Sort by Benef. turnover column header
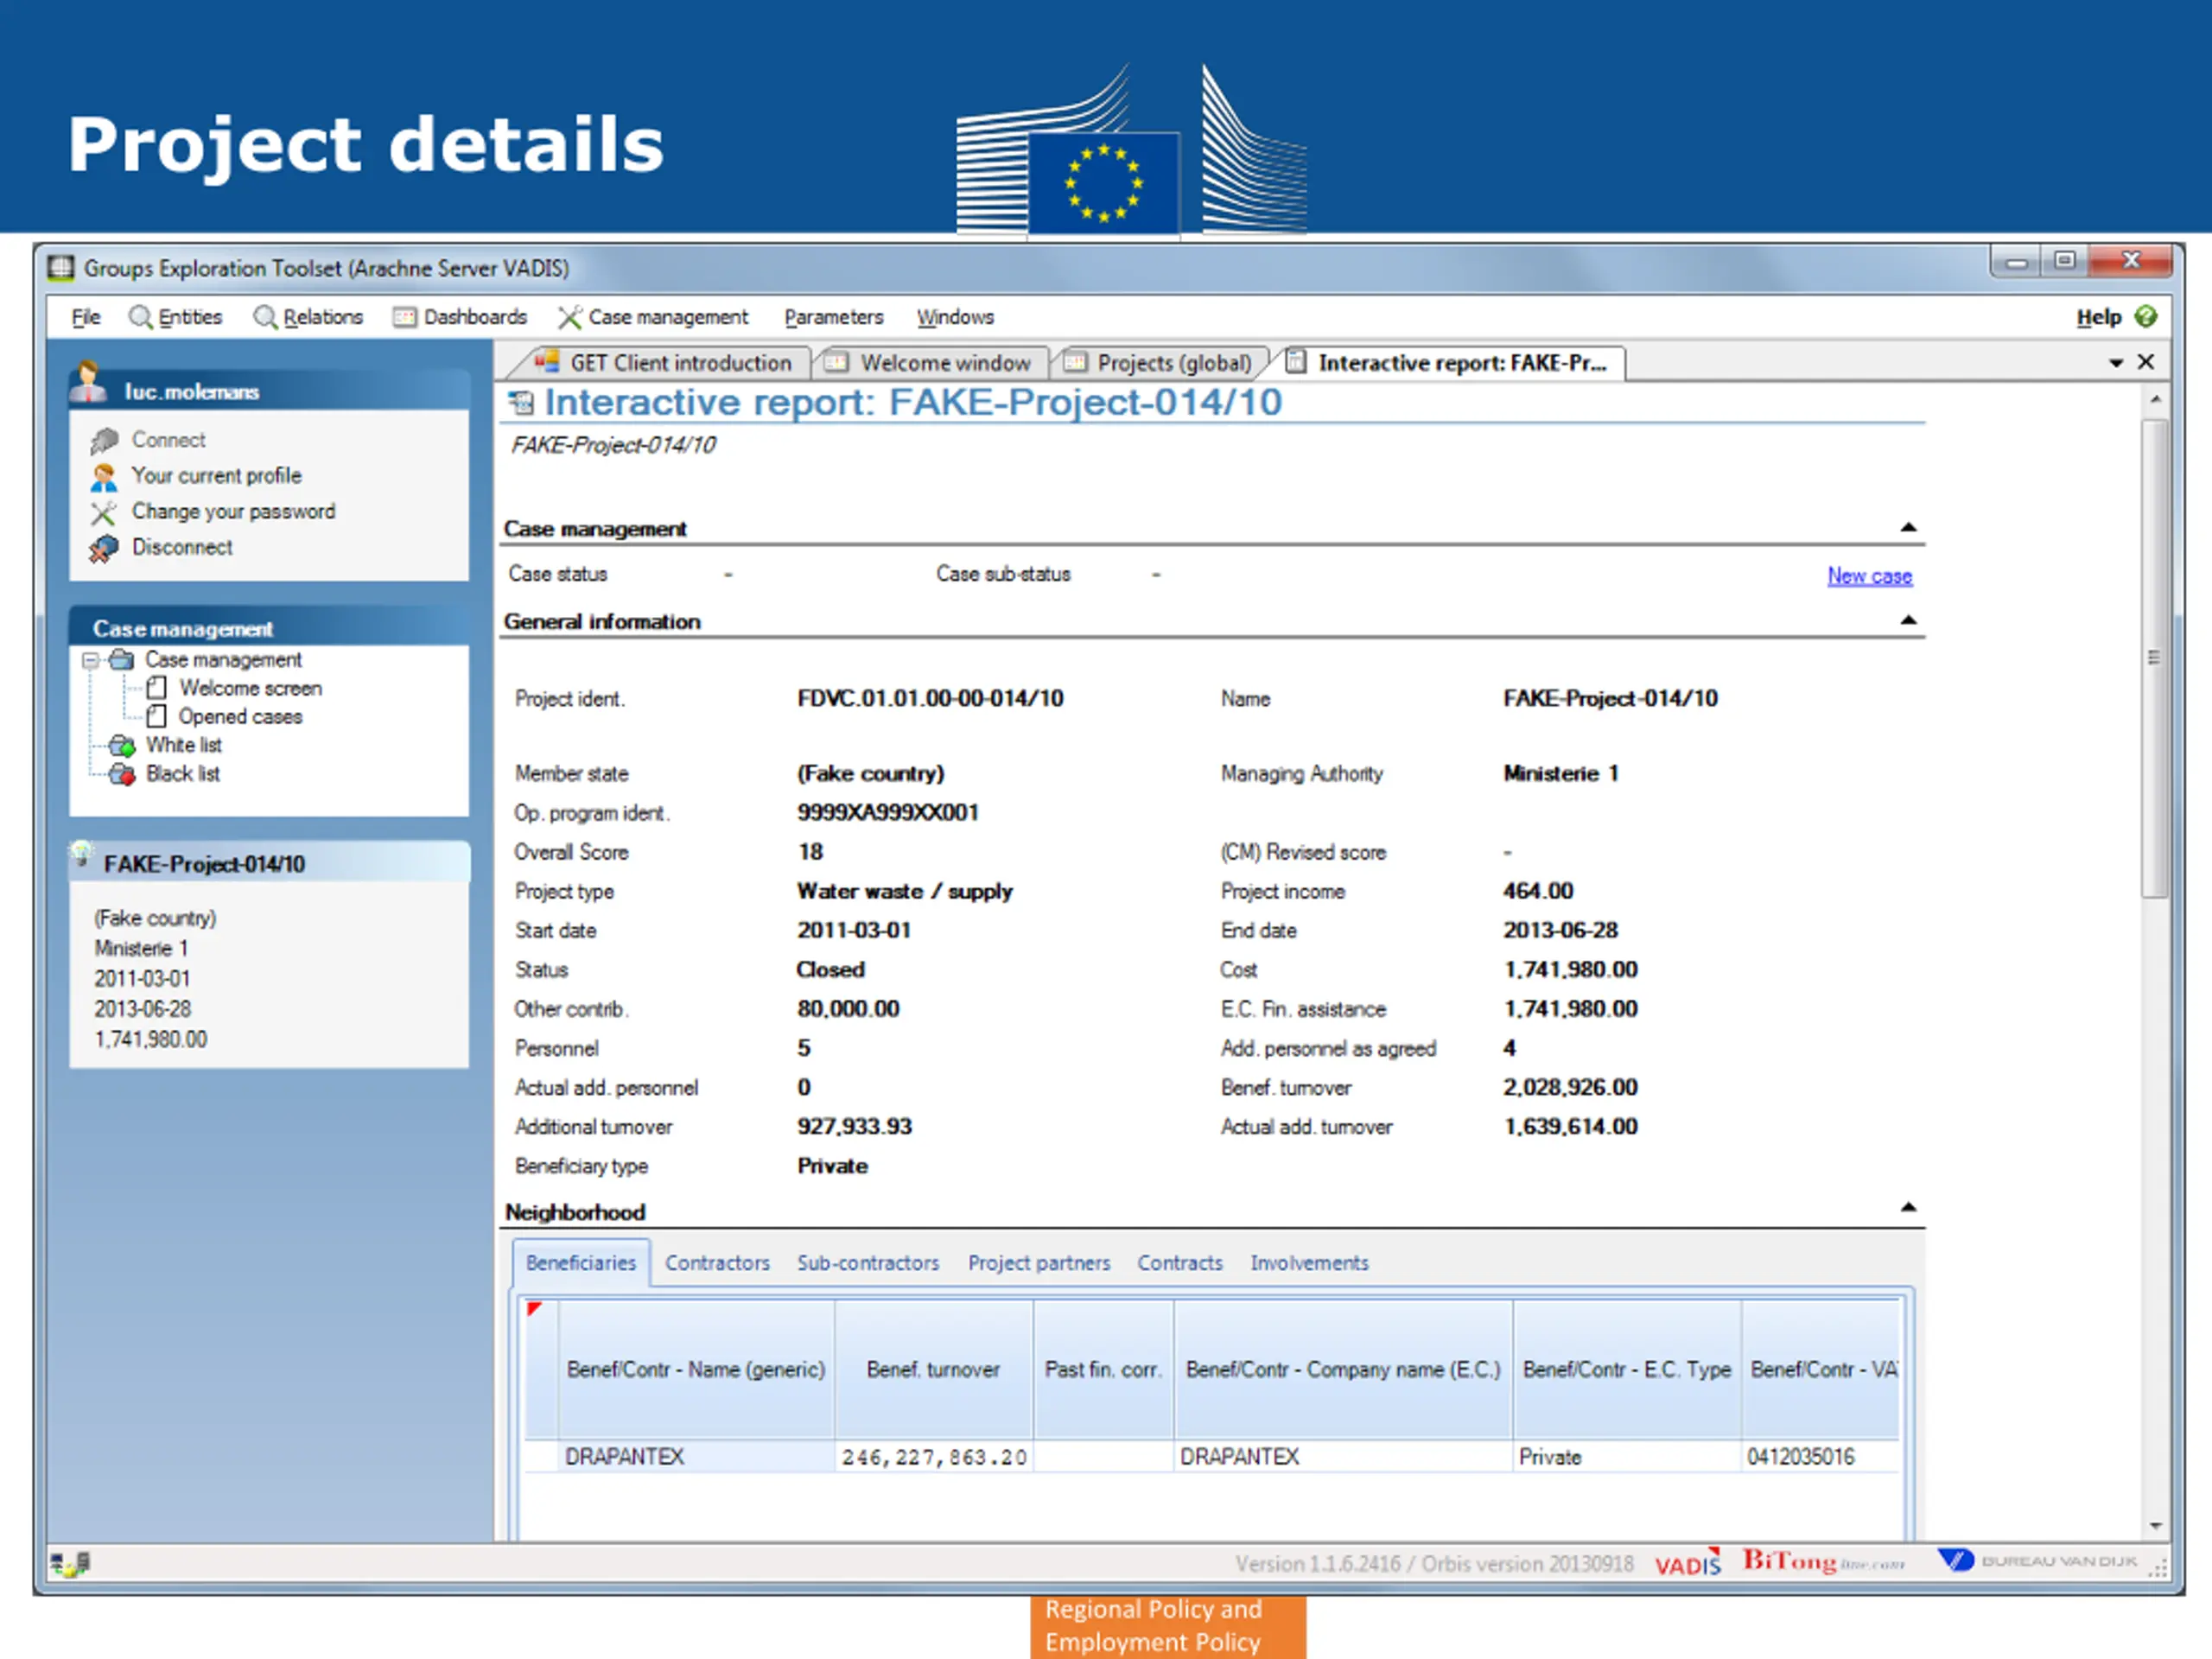The image size is (2212, 1659). pos(933,1369)
